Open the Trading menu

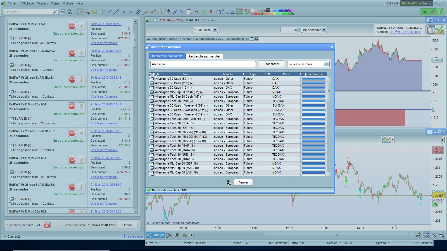[x=42, y=3]
